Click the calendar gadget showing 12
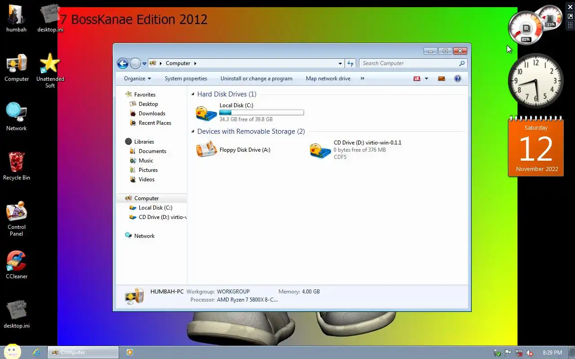The image size is (575, 359). coord(536,146)
